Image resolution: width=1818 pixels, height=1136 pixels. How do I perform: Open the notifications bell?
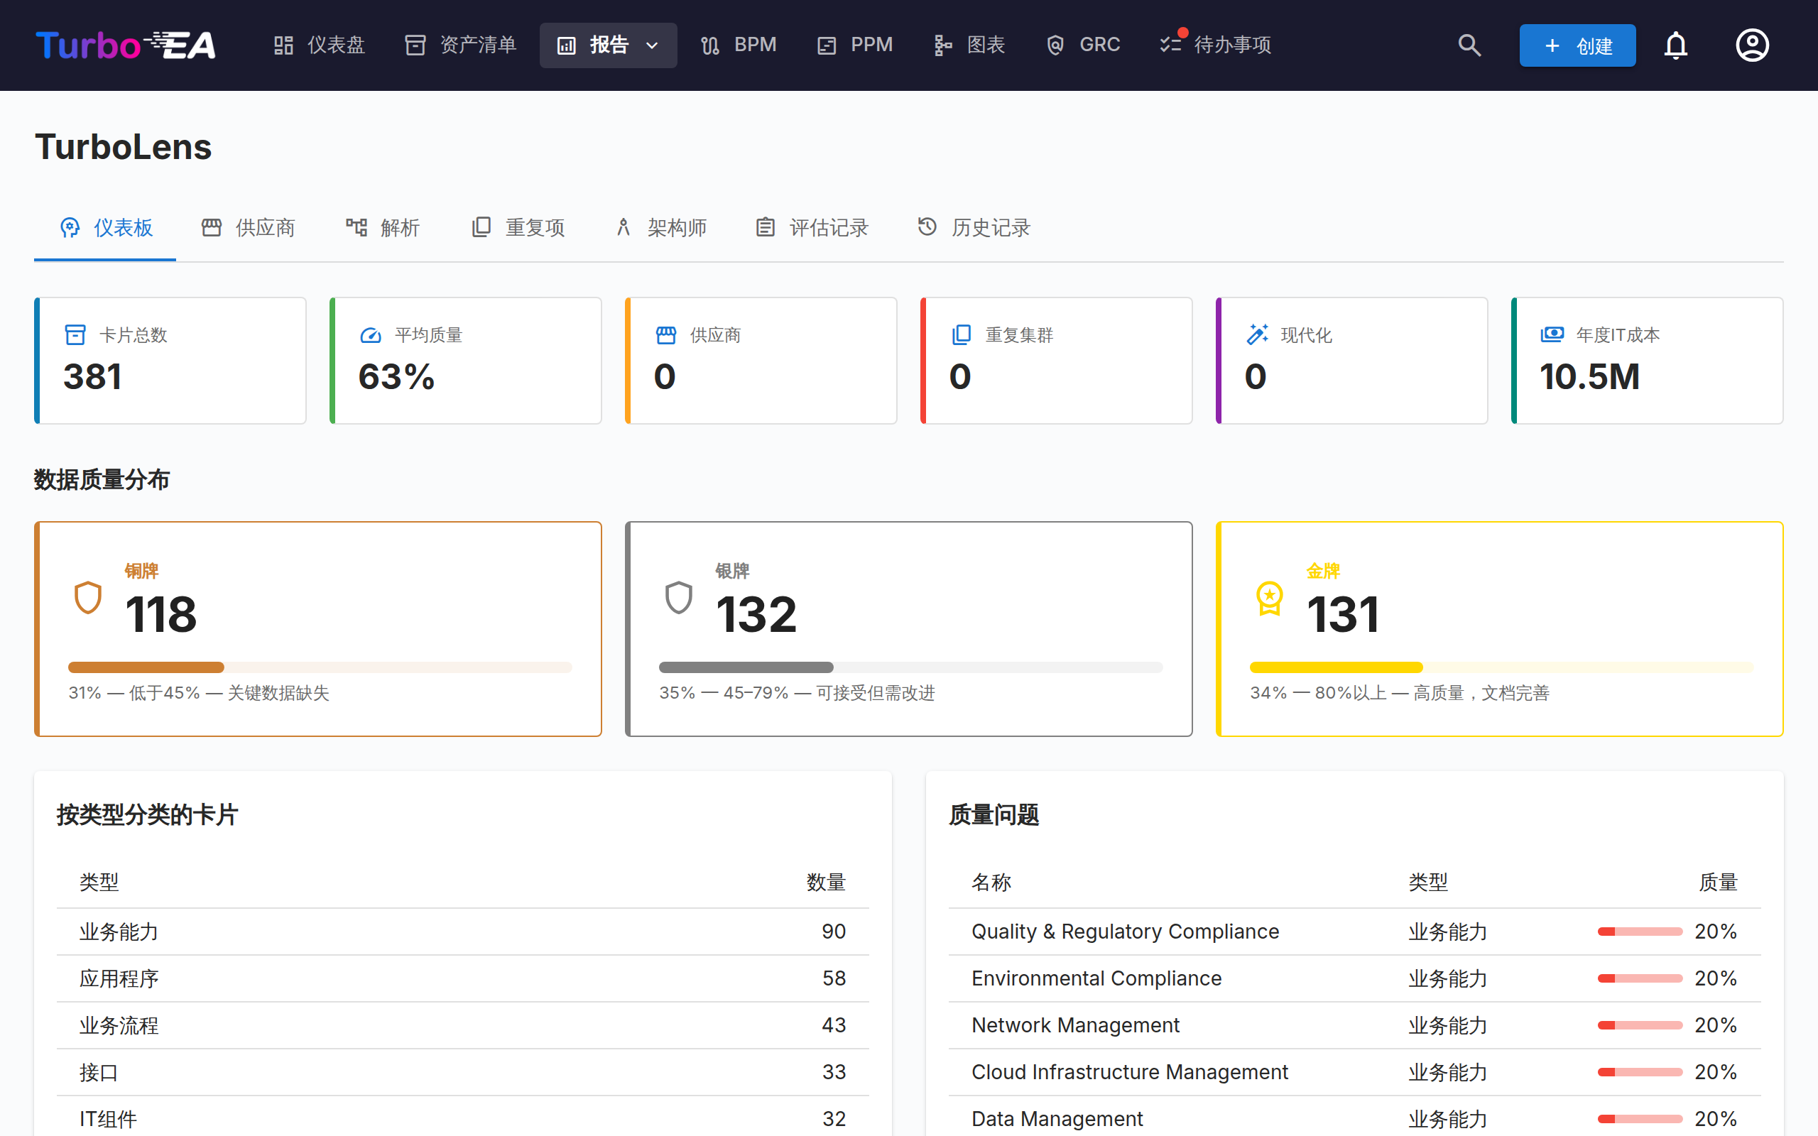[x=1675, y=45]
